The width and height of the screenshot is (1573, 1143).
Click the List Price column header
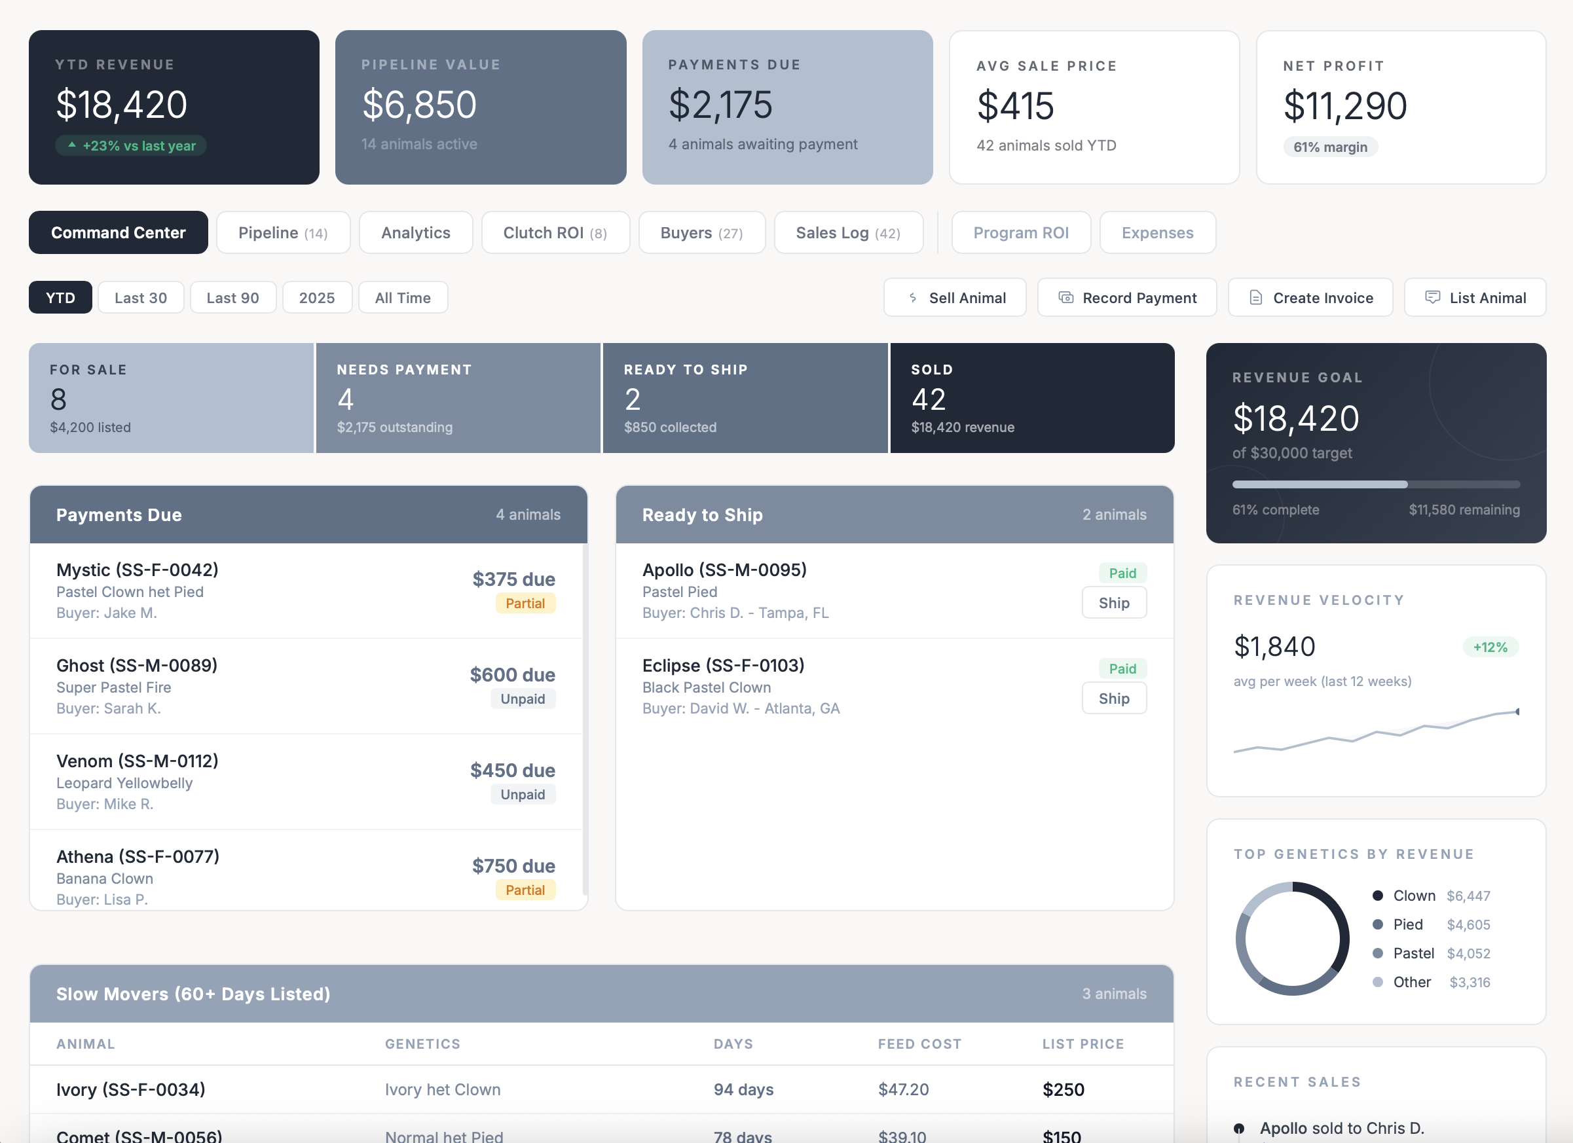click(x=1083, y=1043)
